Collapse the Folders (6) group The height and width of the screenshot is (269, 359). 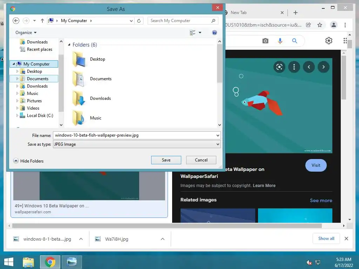[69, 44]
